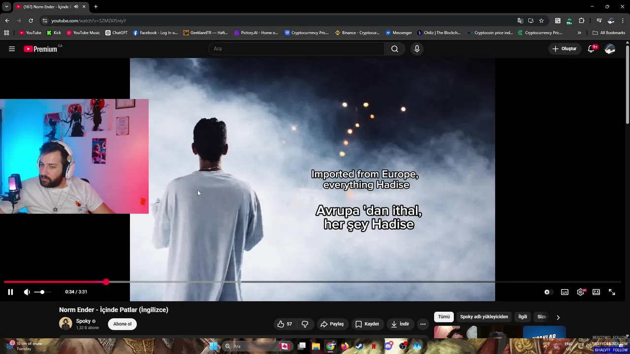Open Spoky channel avatar

coord(65,324)
